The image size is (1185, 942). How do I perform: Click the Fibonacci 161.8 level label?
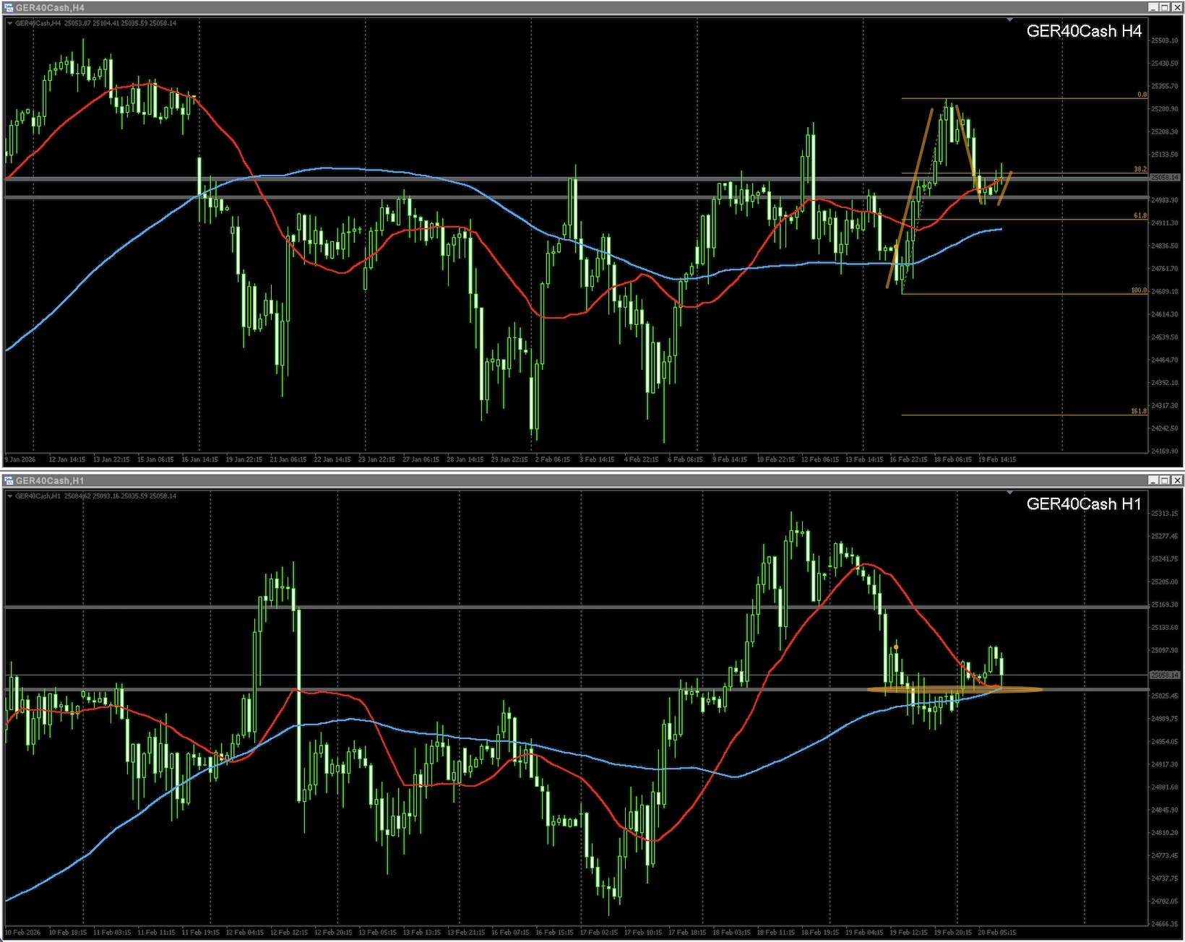coord(1138,411)
